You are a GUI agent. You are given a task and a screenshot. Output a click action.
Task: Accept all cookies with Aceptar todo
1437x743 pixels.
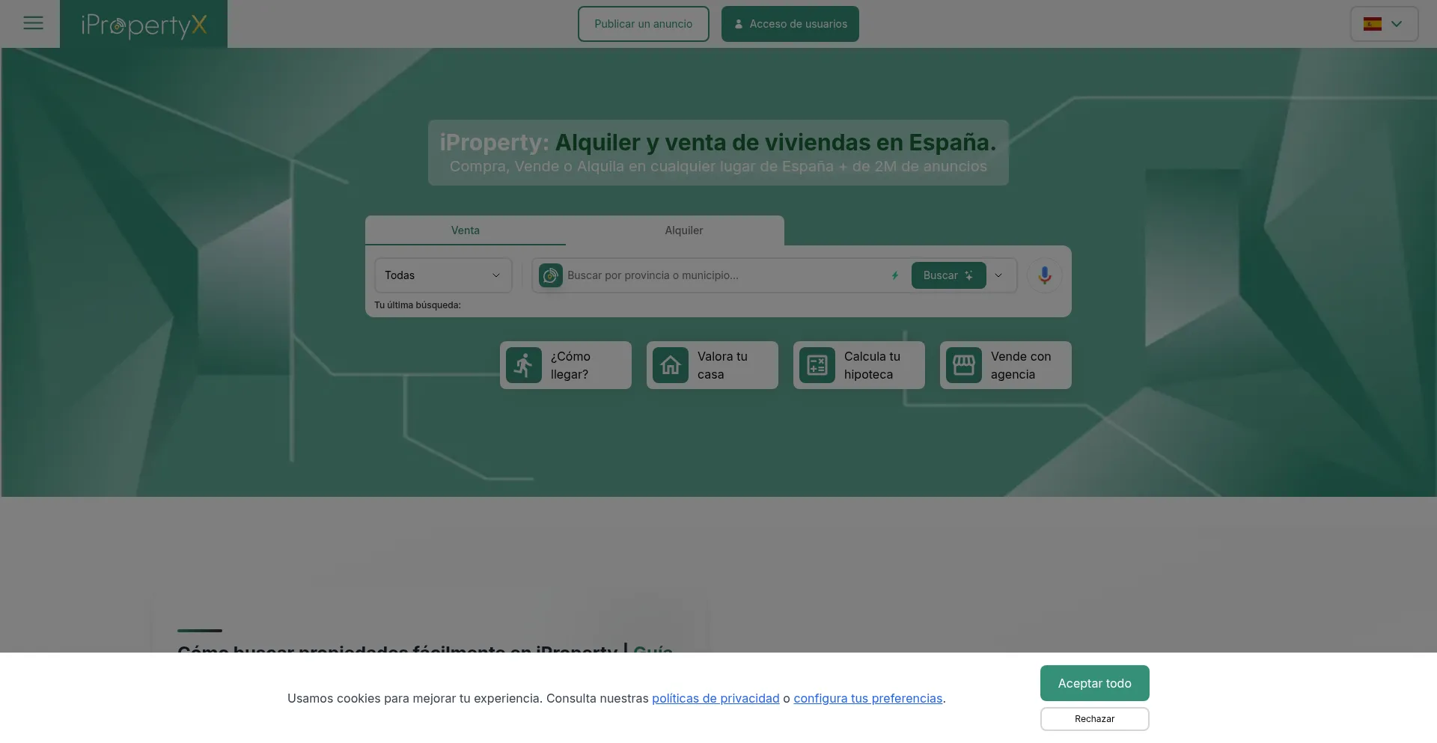[x=1095, y=683]
